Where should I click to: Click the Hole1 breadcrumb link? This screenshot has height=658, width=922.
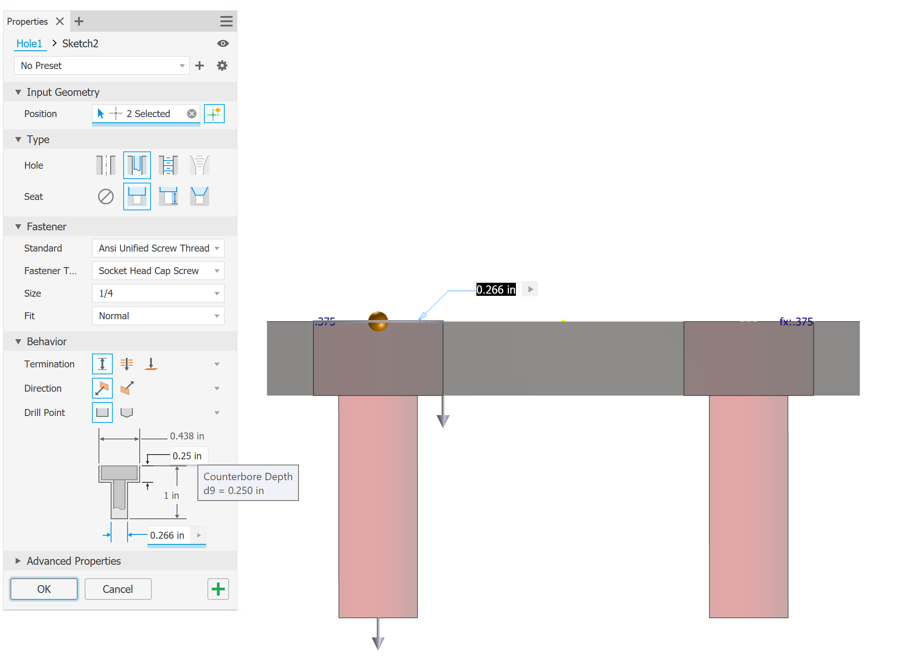pos(30,43)
